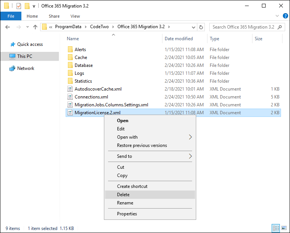
Task: Show hidden breadcrumb path double chevron
Action: (x=51, y=27)
